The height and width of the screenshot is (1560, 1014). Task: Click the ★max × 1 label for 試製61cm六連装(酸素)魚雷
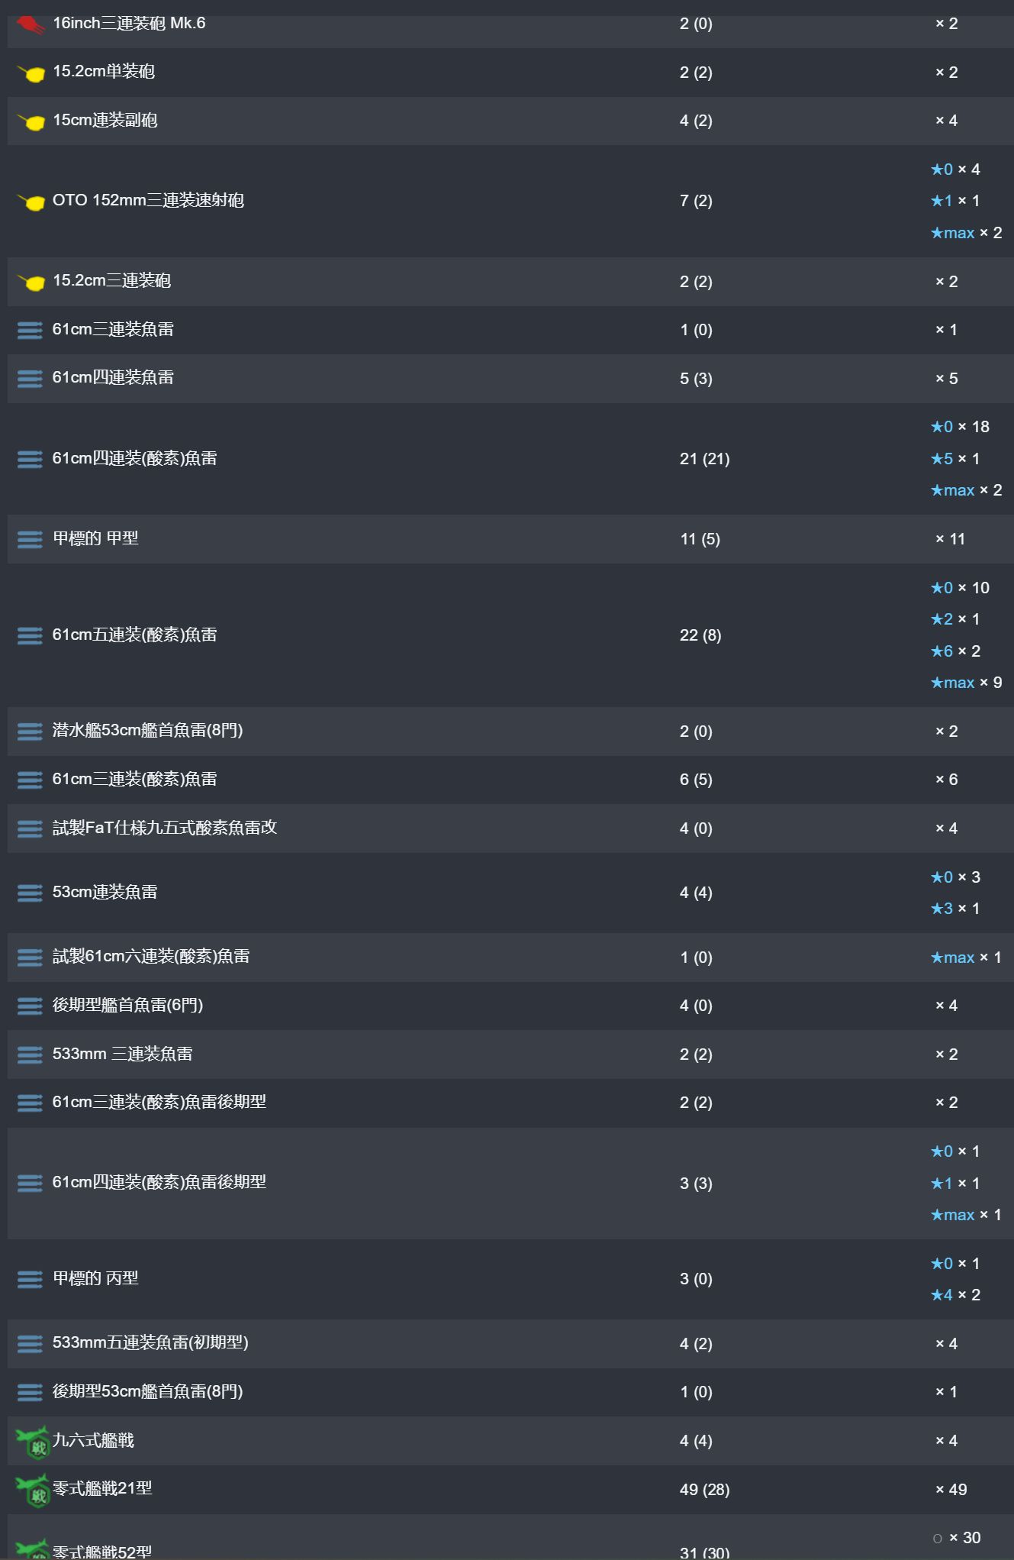coord(966,958)
